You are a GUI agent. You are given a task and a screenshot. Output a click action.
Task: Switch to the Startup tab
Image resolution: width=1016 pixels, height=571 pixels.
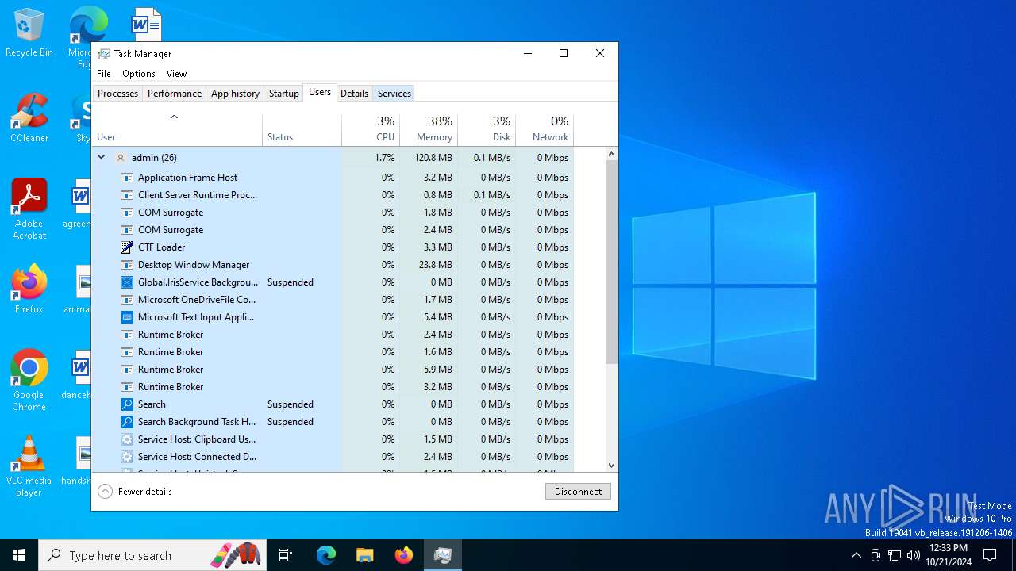[x=283, y=94]
